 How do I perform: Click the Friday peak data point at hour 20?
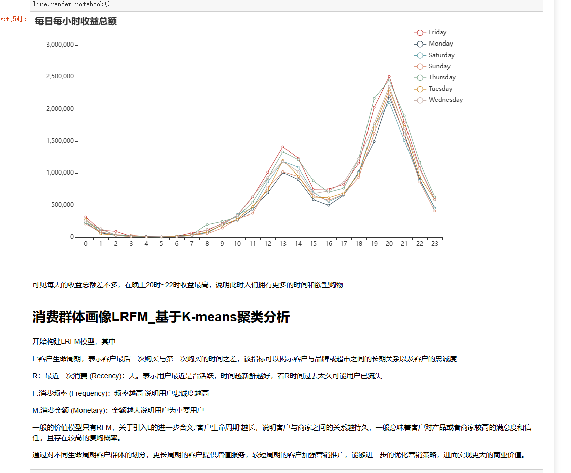389,77
